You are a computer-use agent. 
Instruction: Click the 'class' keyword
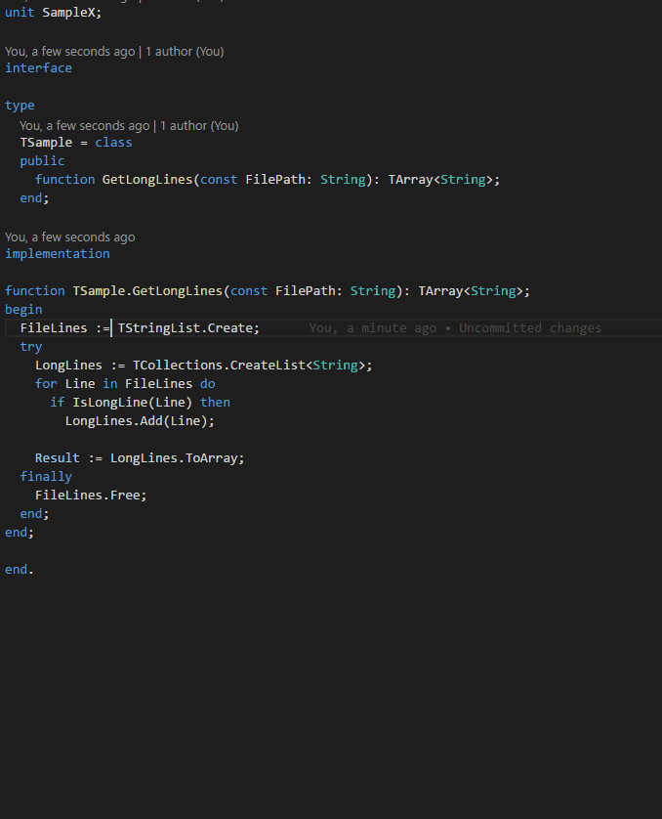coord(113,142)
